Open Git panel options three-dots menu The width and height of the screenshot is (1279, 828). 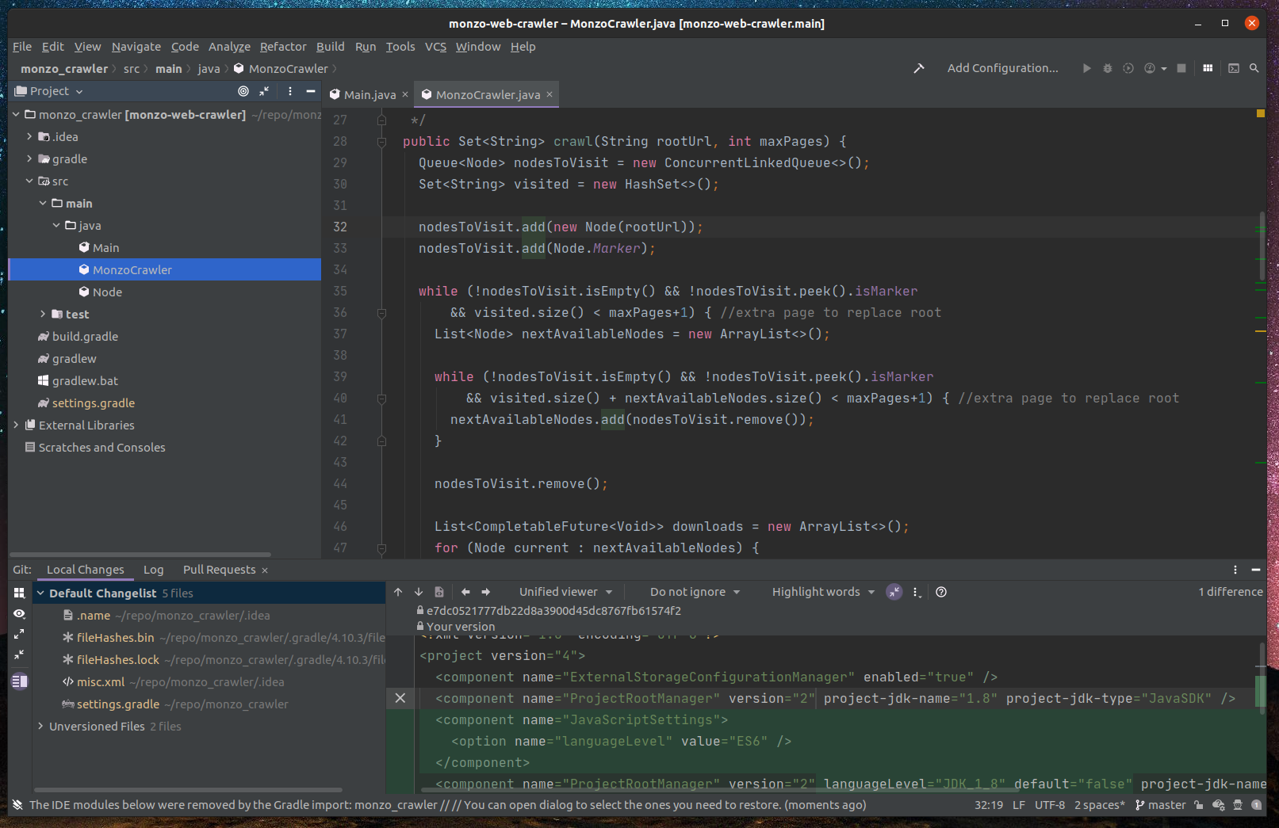click(1235, 570)
